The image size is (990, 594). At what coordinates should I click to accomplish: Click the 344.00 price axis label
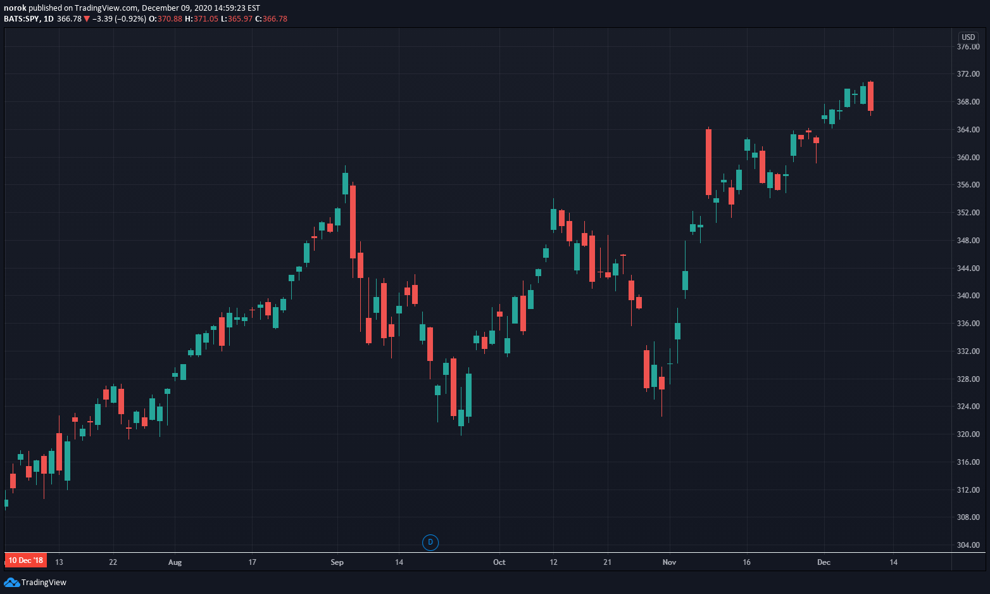pyautogui.click(x=968, y=269)
